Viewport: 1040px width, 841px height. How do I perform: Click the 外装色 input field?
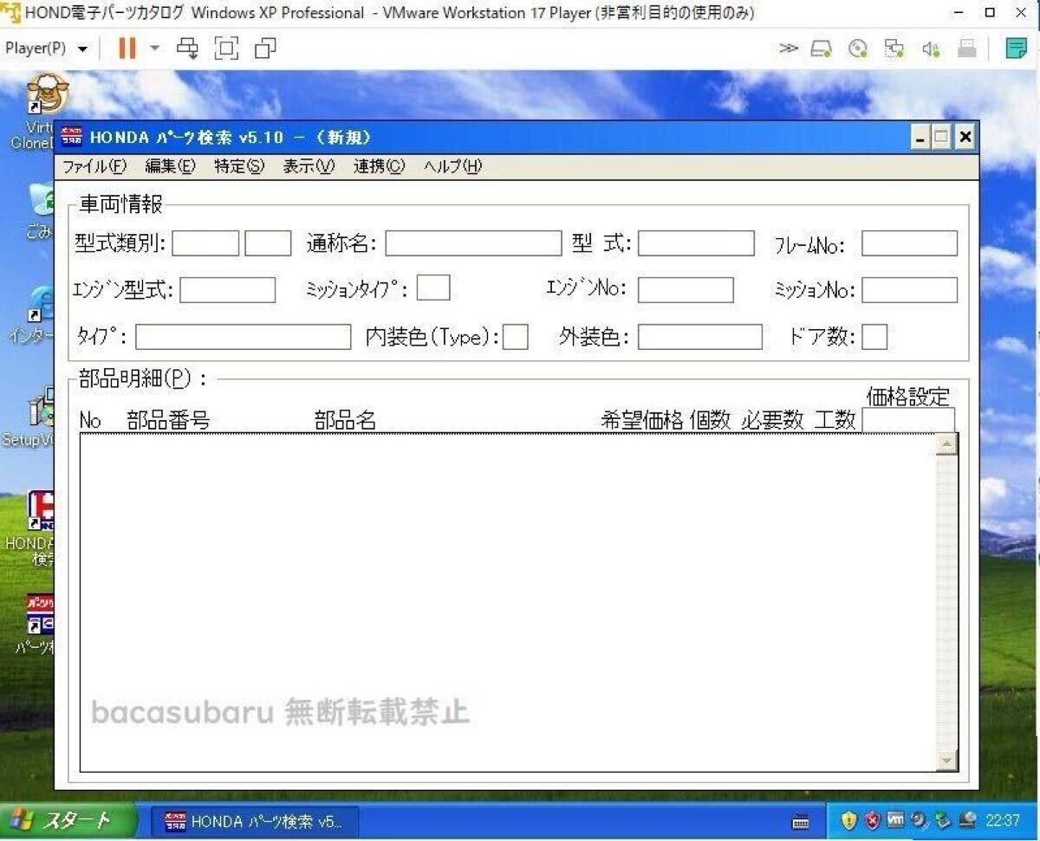point(700,337)
